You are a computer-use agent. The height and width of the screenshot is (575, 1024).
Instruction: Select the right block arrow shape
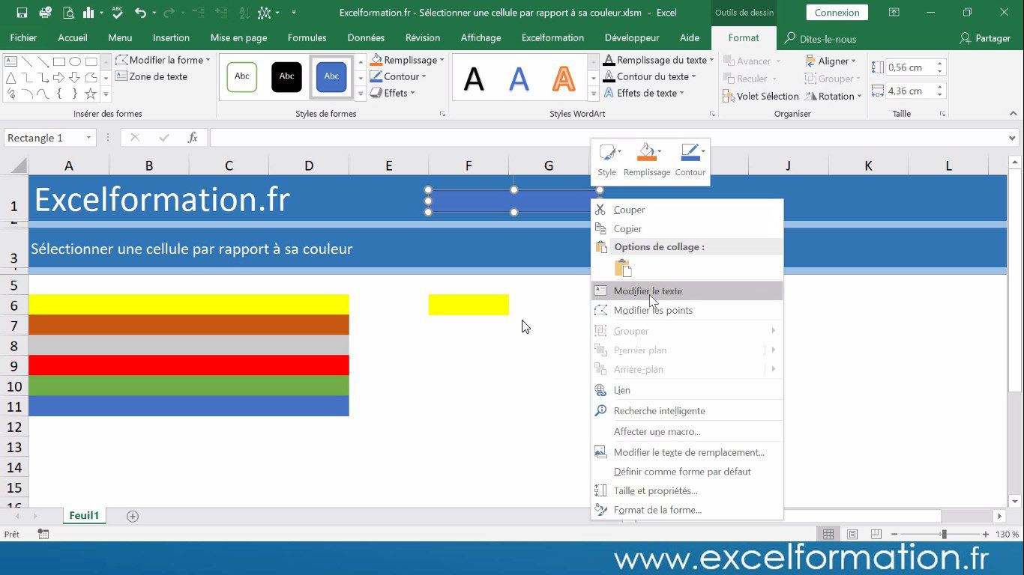click(x=59, y=78)
